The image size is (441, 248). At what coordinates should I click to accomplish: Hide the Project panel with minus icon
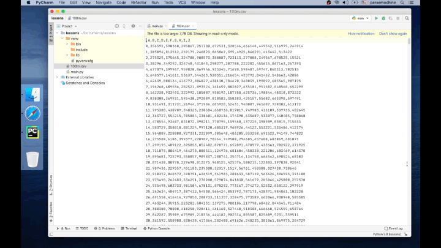(140, 26)
